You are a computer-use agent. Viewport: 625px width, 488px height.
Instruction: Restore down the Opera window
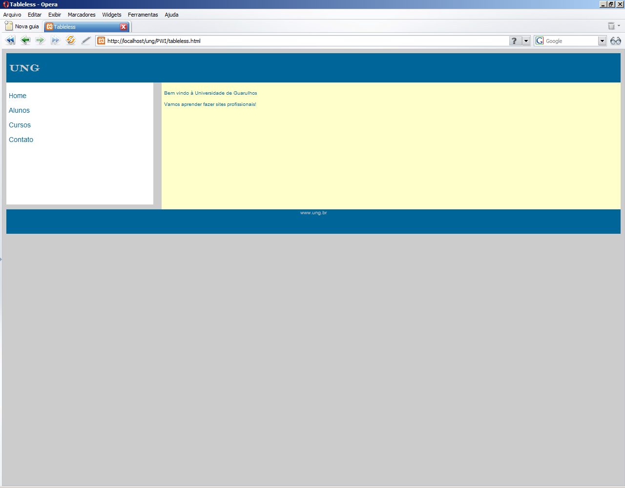coord(611,4)
